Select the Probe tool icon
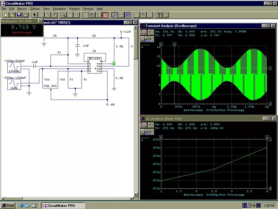Image resolution: width=278 pixels, height=209 pixels. coord(114,15)
